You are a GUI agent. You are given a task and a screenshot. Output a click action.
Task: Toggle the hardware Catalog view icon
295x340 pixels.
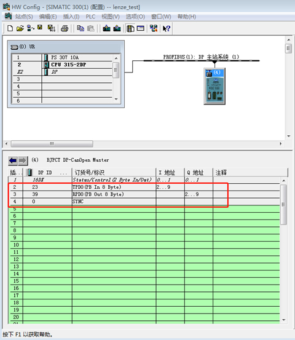[x=130, y=28]
